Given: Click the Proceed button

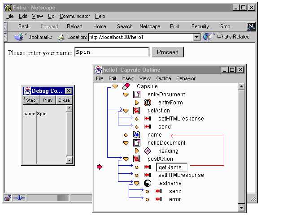Looking at the screenshot, I should point(168,52).
